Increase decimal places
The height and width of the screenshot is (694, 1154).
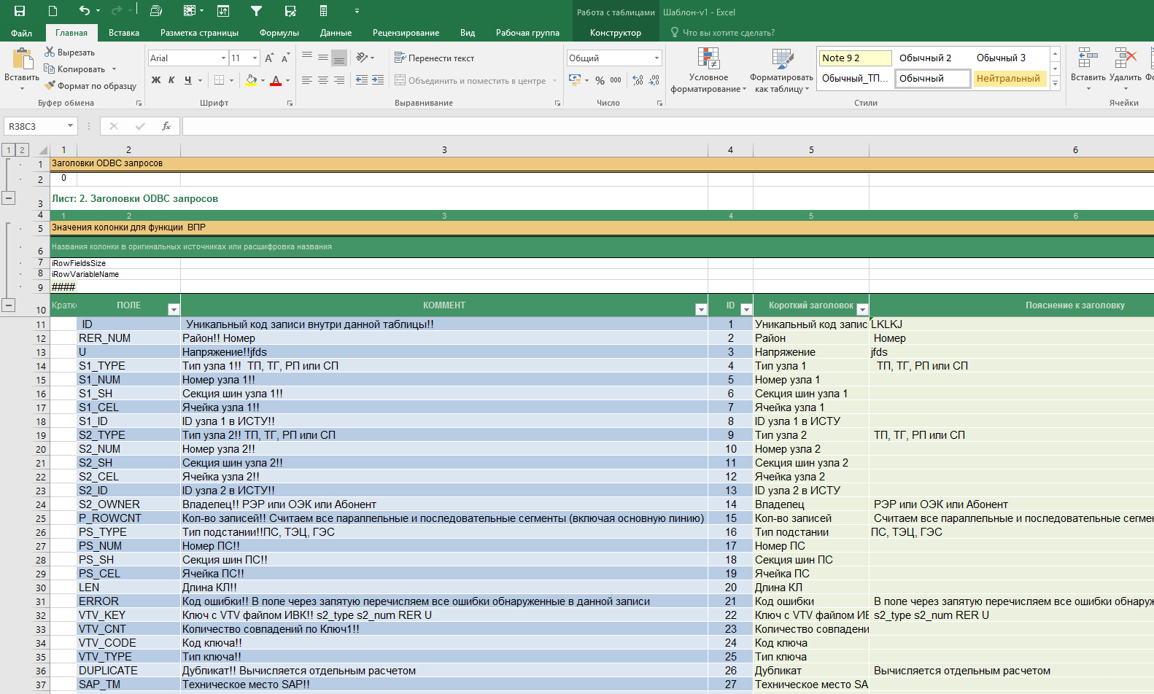(638, 80)
